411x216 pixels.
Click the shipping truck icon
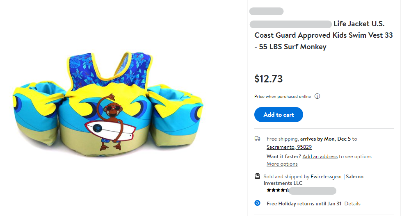click(257, 139)
